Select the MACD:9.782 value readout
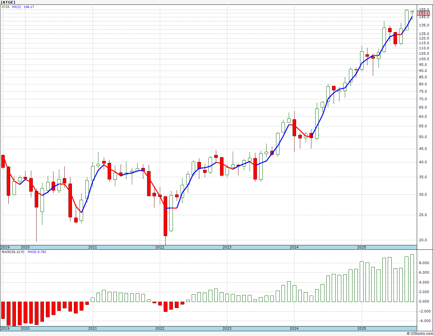This screenshot has height=336, width=433. point(37,252)
